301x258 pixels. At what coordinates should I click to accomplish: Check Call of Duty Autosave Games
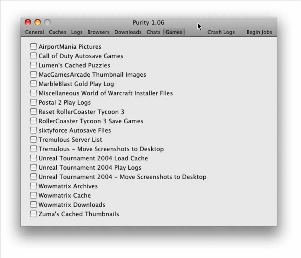point(33,56)
